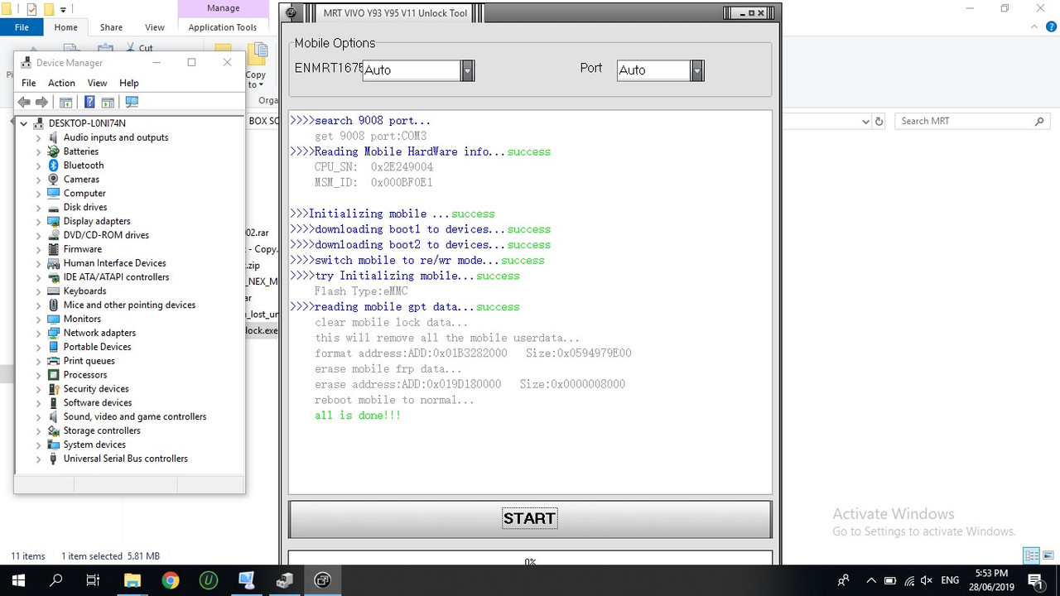
Task: Select Human Interface Devices tree item
Action: pos(115,263)
